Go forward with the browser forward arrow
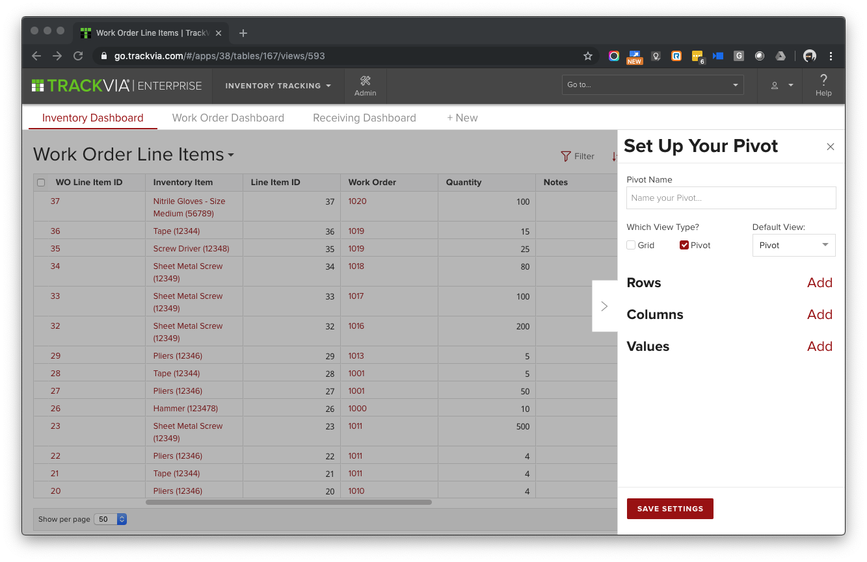 coord(57,57)
